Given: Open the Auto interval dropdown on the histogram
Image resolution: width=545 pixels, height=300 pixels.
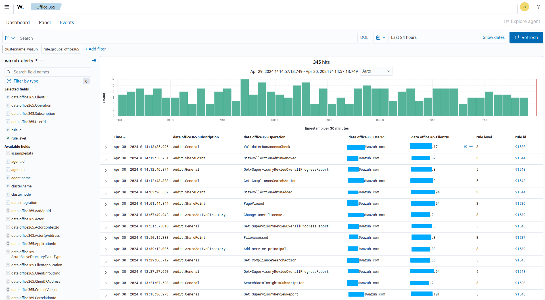Looking at the screenshot, I should click(x=376, y=71).
